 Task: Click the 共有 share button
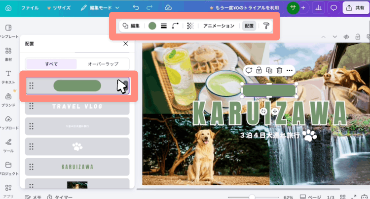click(355, 8)
